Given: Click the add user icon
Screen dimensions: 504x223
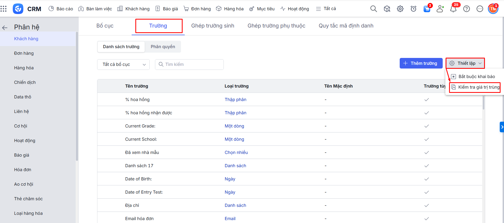Looking at the screenshot, I should point(440,9).
